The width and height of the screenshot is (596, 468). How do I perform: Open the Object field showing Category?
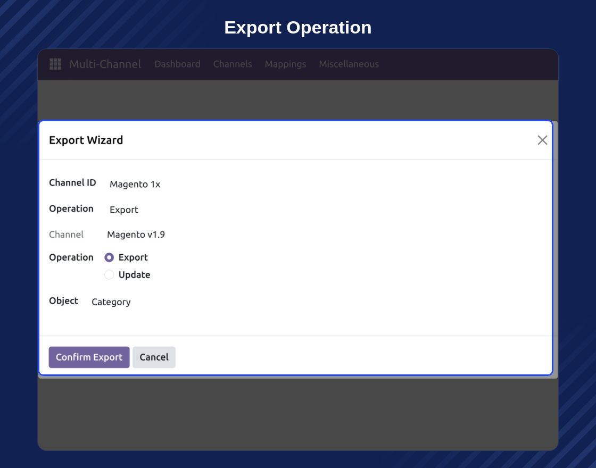(111, 302)
